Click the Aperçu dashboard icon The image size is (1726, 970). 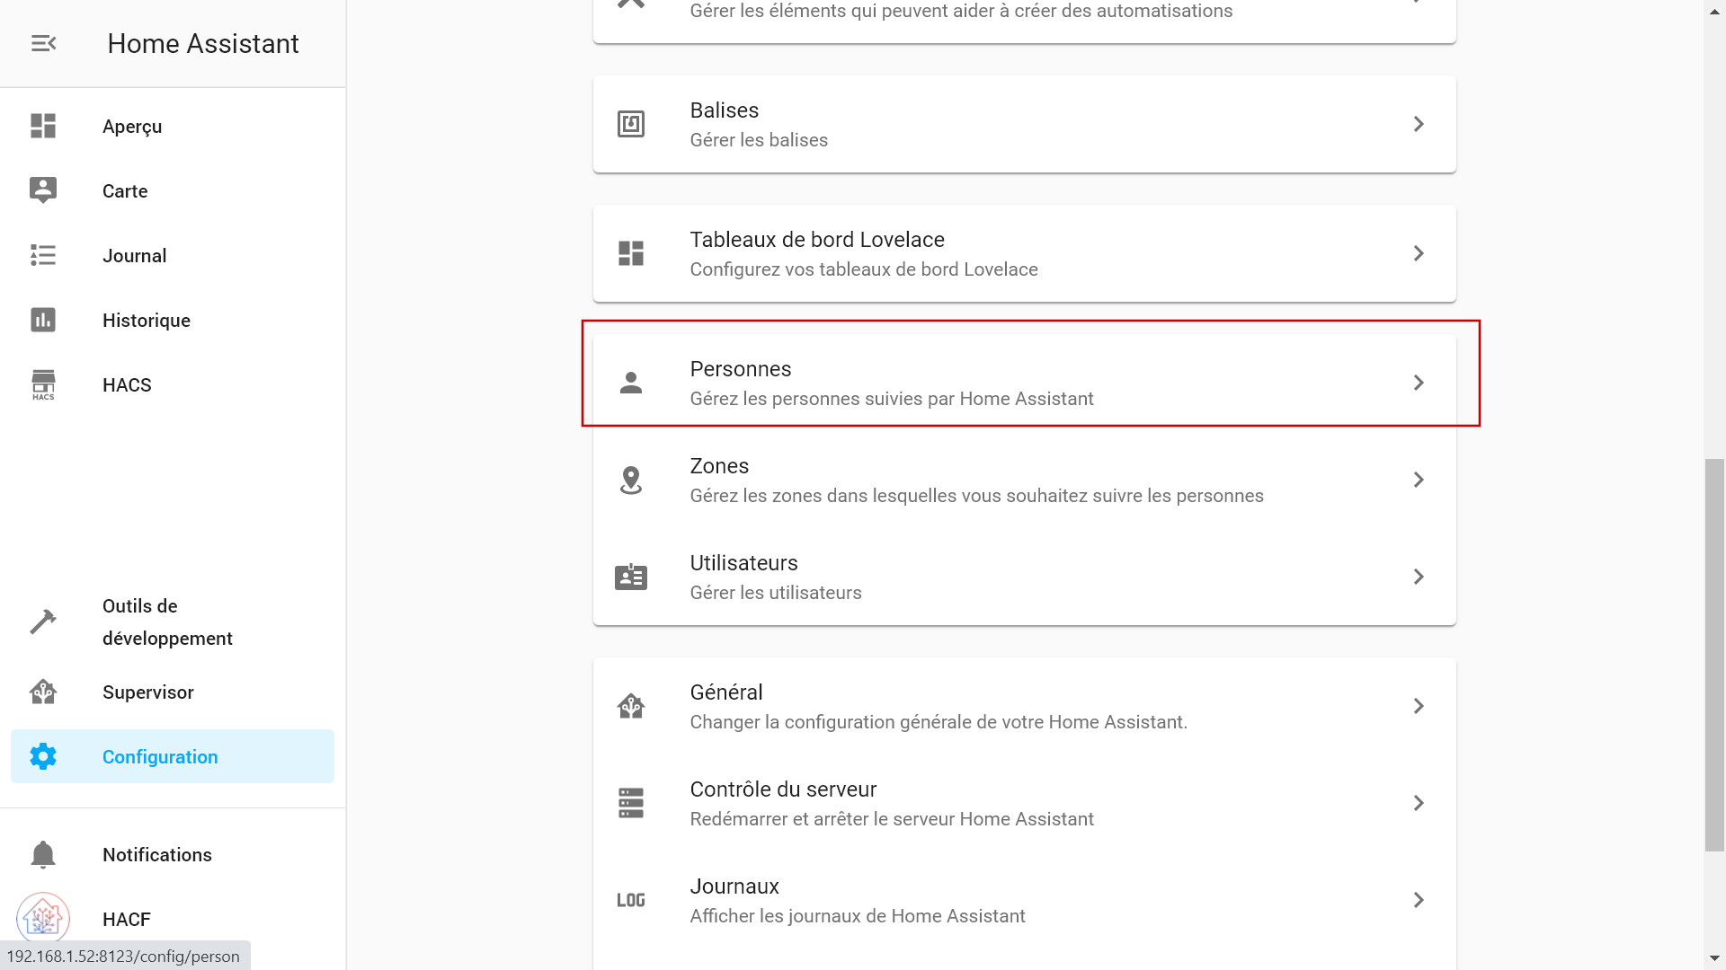(43, 126)
